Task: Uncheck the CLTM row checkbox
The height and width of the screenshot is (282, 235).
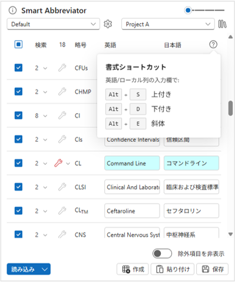Action: pos(18,211)
